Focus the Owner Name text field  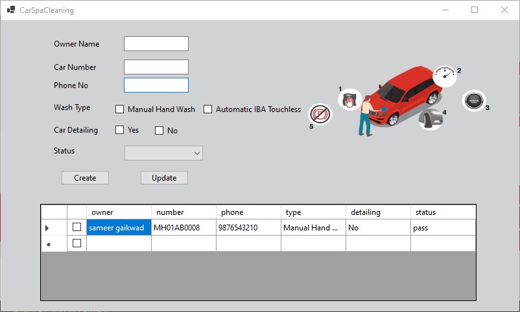click(156, 43)
